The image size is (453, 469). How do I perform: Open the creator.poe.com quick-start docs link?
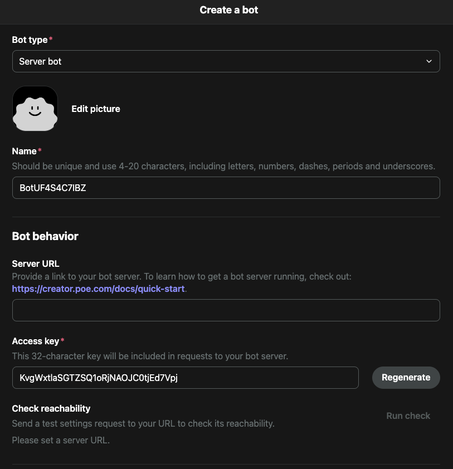(x=98, y=289)
